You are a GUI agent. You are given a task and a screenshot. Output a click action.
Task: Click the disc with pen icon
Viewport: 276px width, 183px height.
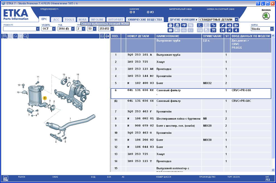point(177,25)
